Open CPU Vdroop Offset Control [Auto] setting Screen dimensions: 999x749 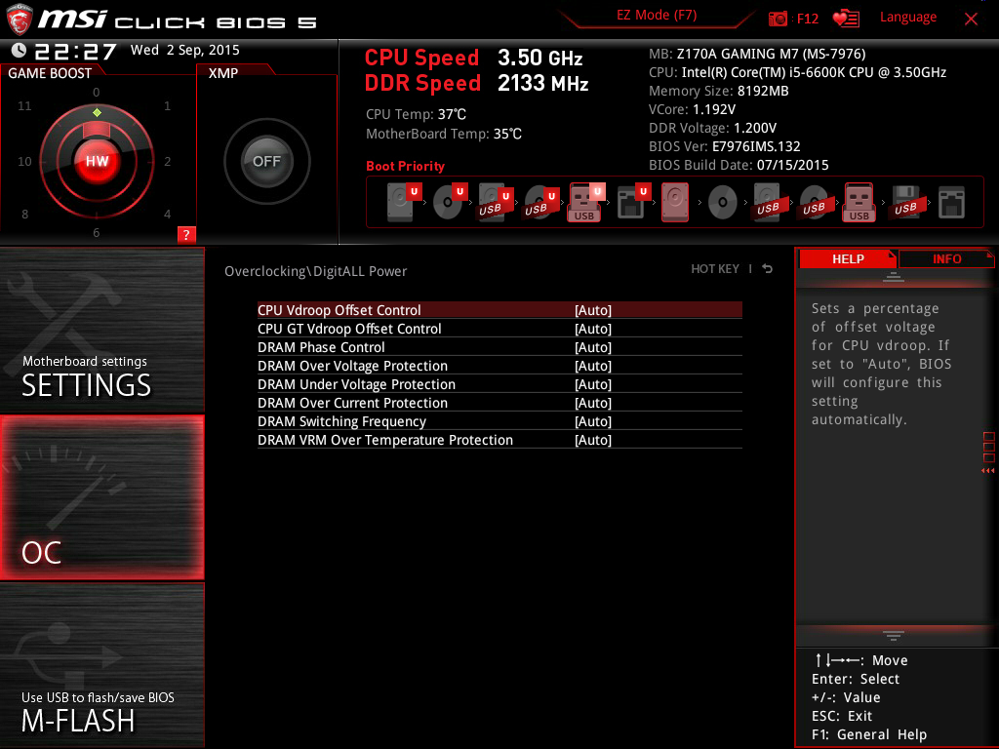tap(499, 310)
